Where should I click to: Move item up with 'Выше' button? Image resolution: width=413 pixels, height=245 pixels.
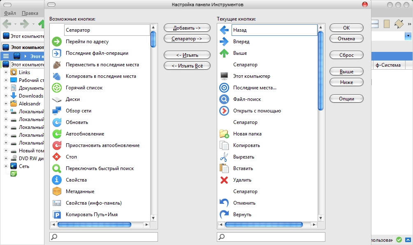pyautogui.click(x=346, y=72)
